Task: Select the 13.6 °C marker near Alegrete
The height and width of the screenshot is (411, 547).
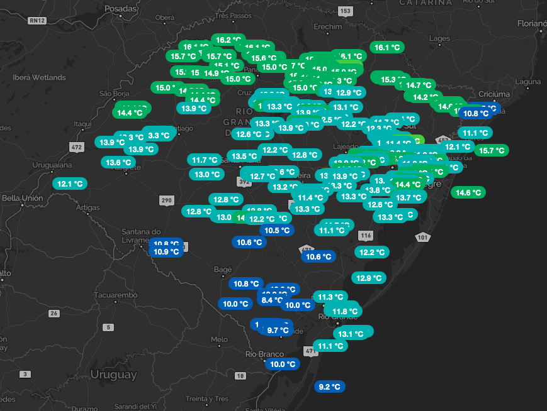Action: (x=118, y=162)
